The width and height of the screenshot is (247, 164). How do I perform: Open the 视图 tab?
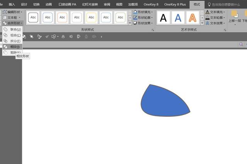tap(119, 4)
